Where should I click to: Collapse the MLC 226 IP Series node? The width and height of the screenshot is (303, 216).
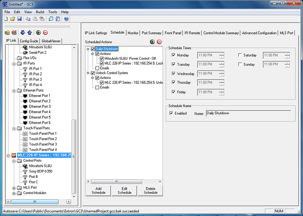pos(8,155)
